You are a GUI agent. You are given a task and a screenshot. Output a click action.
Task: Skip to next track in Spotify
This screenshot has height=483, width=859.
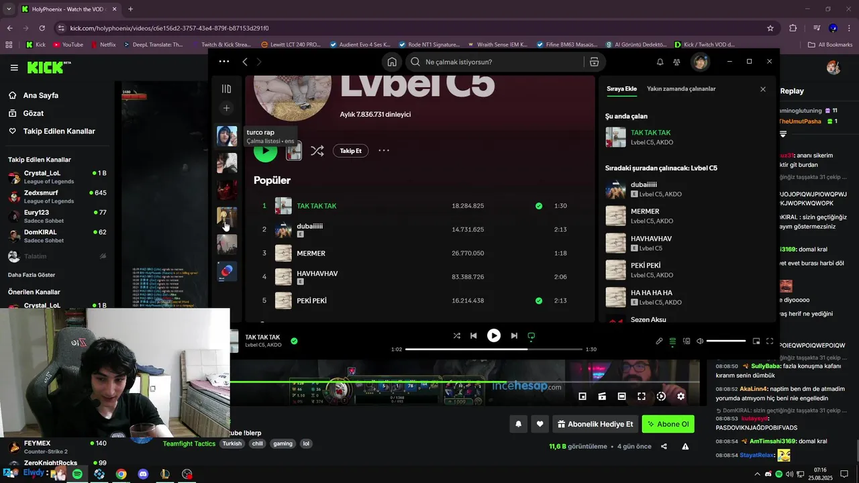click(x=514, y=335)
